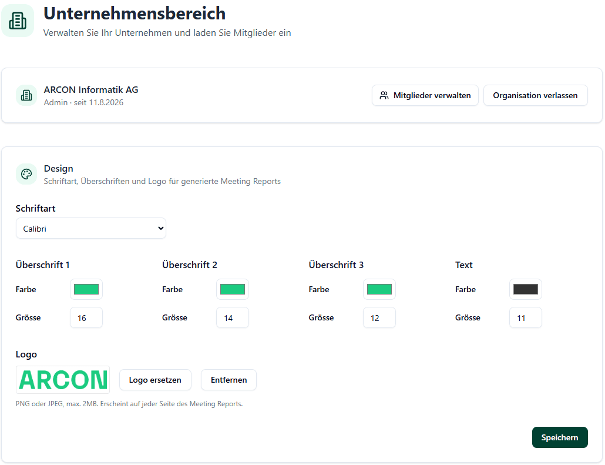This screenshot has width=605, height=465.
Task: Remove logo with Entfernen button
Action: coord(228,380)
